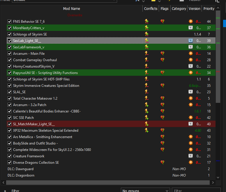
Task: Click the Filter input field at the bottom right
Action: tap(196, 190)
